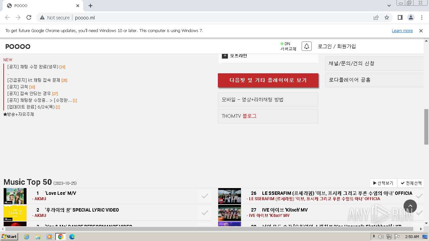Screen dimensions: 429x241
Task: Open 채널/문의/건의 신청 panel
Action: (375, 64)
